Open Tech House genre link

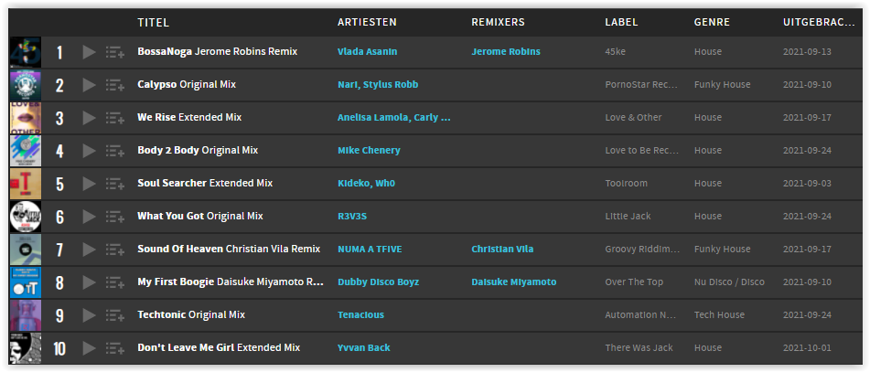point(719,315)
